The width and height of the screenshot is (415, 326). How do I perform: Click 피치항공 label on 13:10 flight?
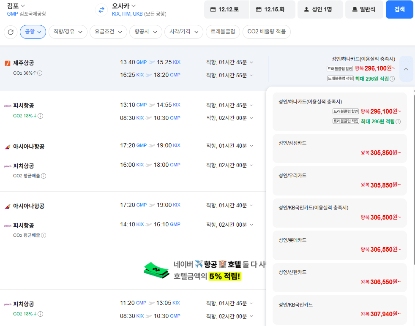24,106
